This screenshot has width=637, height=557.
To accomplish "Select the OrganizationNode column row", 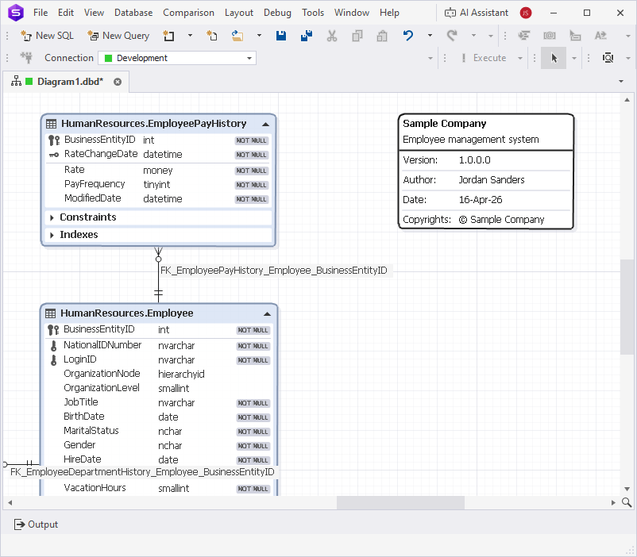I will [x=158, y=374].
